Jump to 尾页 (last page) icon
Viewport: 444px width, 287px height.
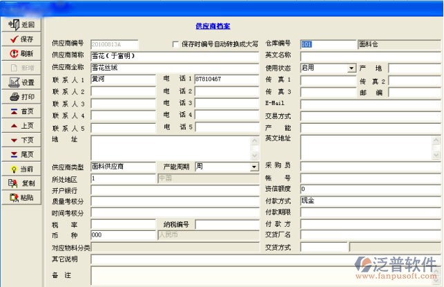(14, 154)
